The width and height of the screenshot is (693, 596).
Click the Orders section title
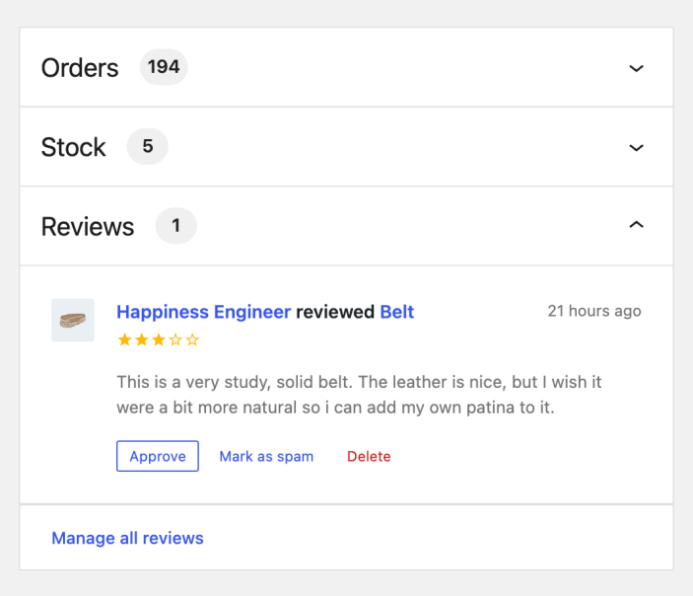pos(80,68)
